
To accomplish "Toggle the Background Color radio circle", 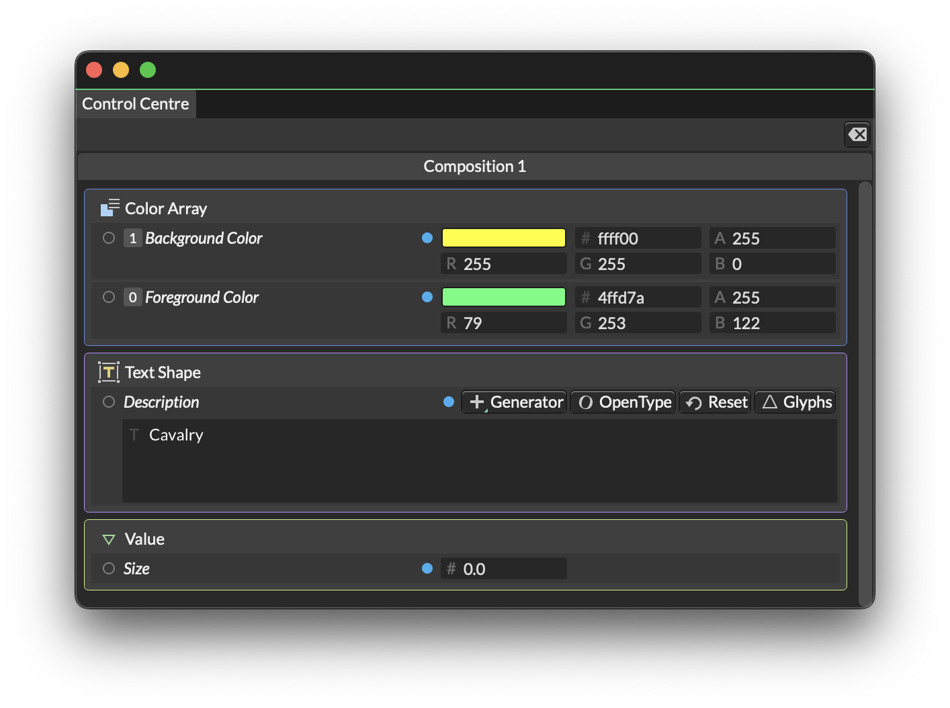I will [x=109, y=238].
